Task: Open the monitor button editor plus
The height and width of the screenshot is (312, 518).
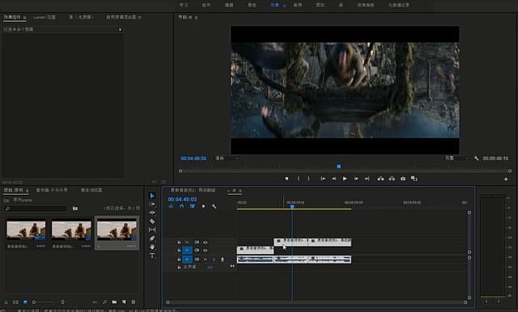Action: (506, 179)
